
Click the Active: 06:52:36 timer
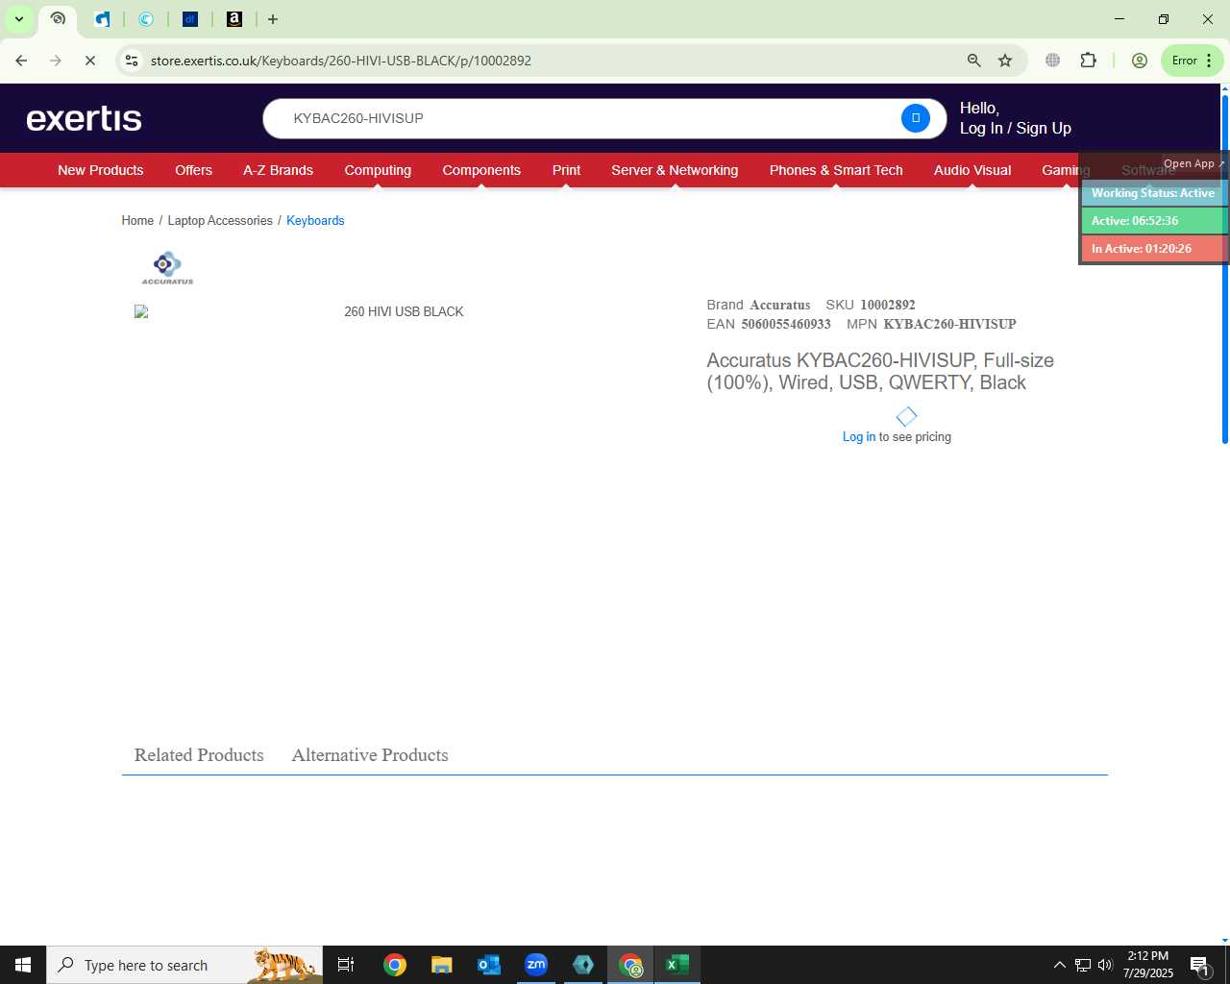[1153, 221]
